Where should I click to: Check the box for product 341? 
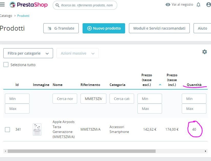[7, 130]
